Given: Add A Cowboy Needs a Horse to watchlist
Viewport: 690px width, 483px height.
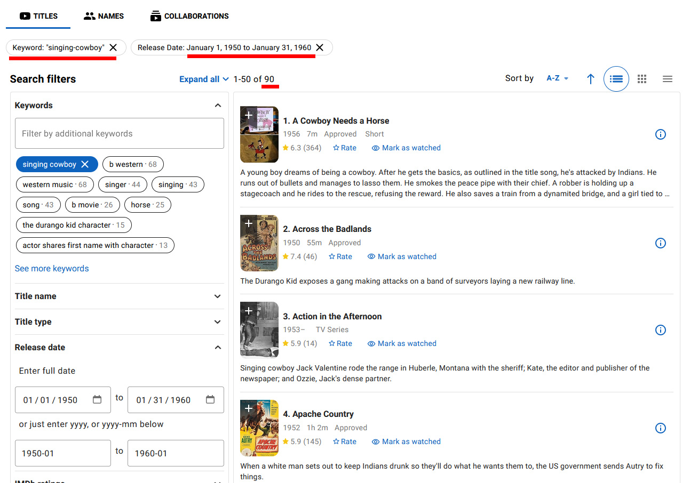Looking at the screenshot, I should [249, 115].
